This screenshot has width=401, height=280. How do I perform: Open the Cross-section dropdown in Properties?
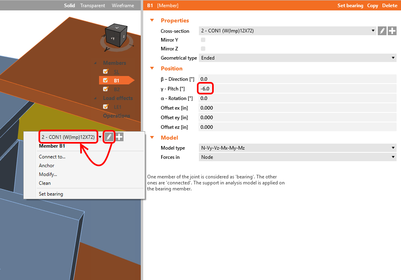tap(288, 31)
